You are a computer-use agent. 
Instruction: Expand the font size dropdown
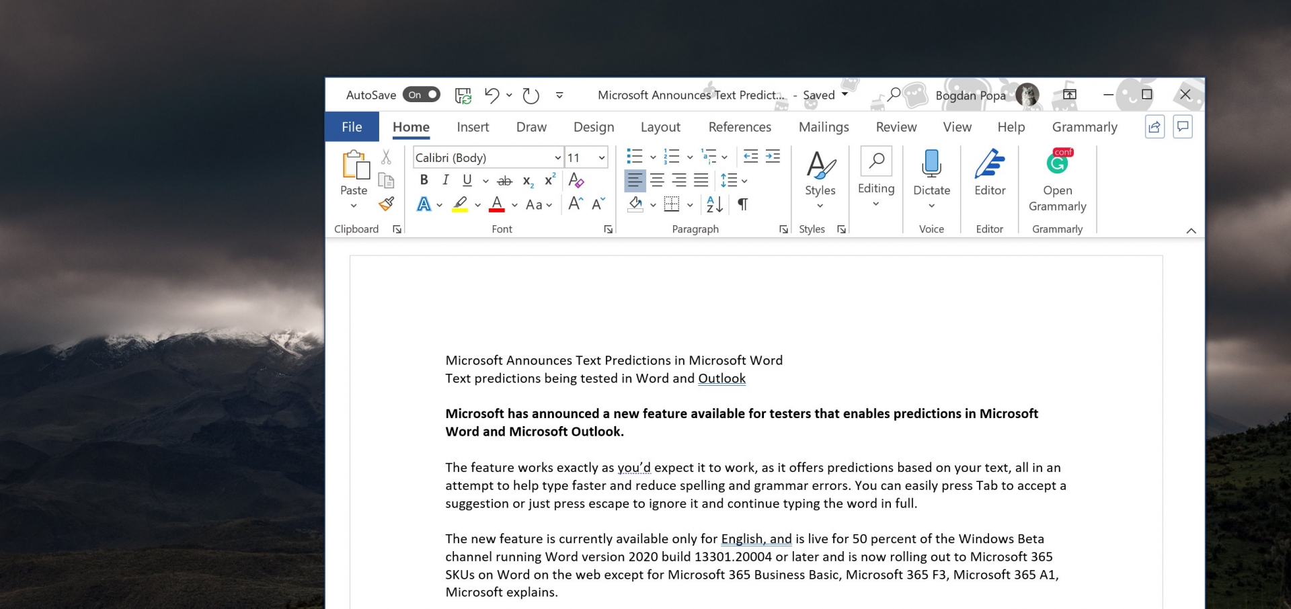601,158
